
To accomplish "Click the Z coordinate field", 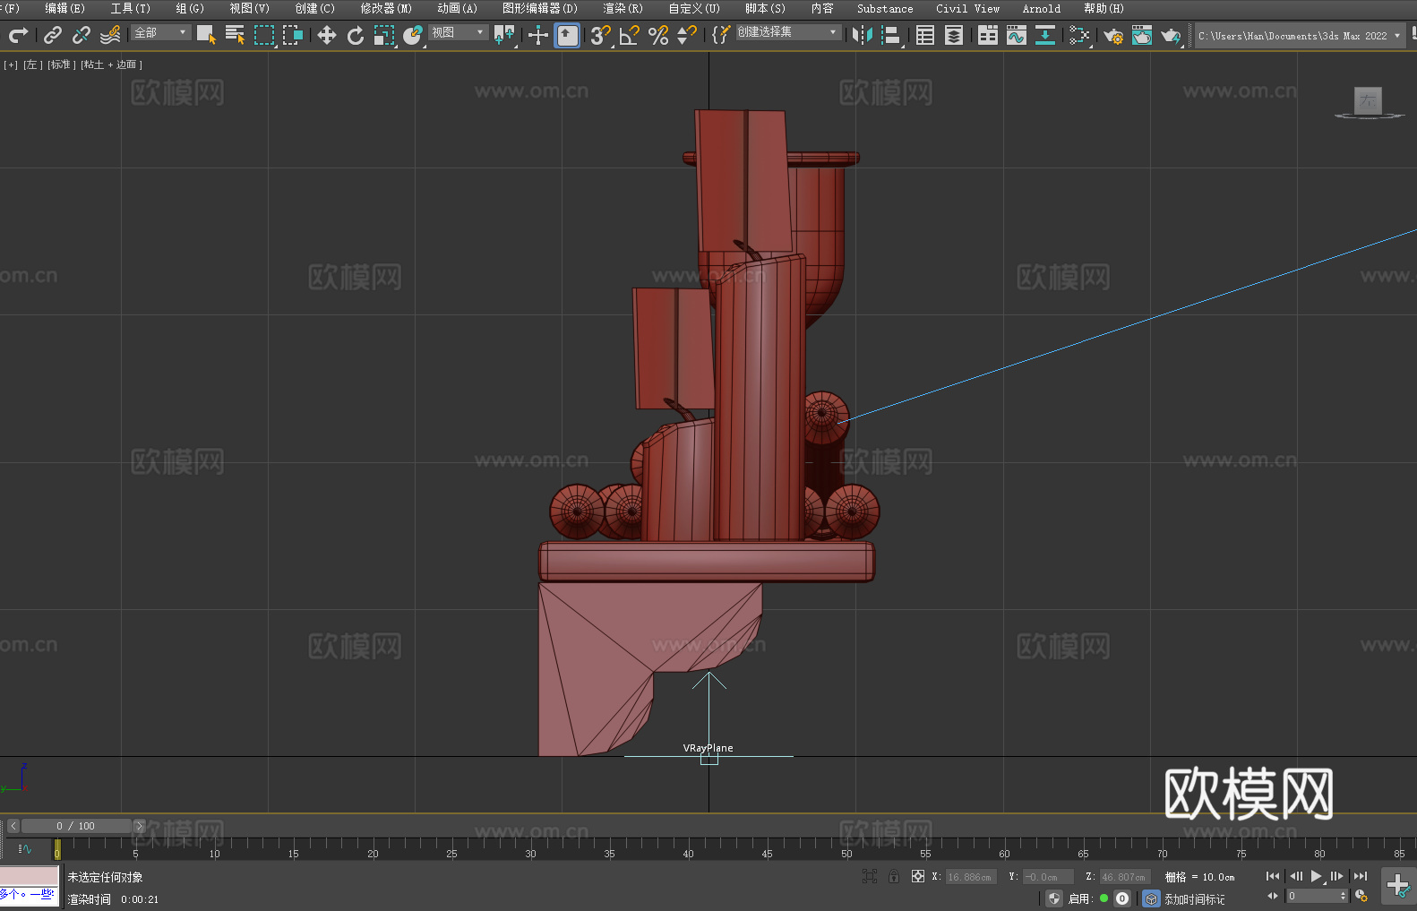I will (x=1124, y=877).
